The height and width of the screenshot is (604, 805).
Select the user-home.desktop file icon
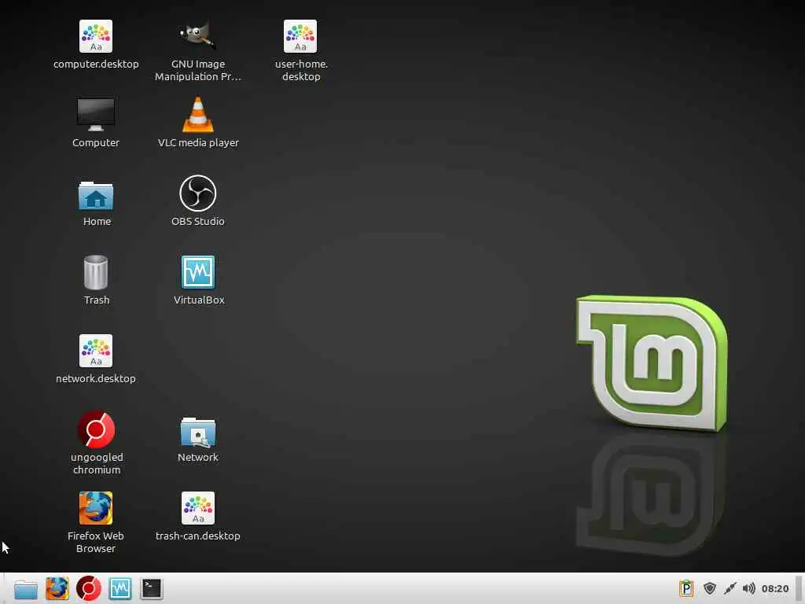pyautogui.click(x=300, y=36)
